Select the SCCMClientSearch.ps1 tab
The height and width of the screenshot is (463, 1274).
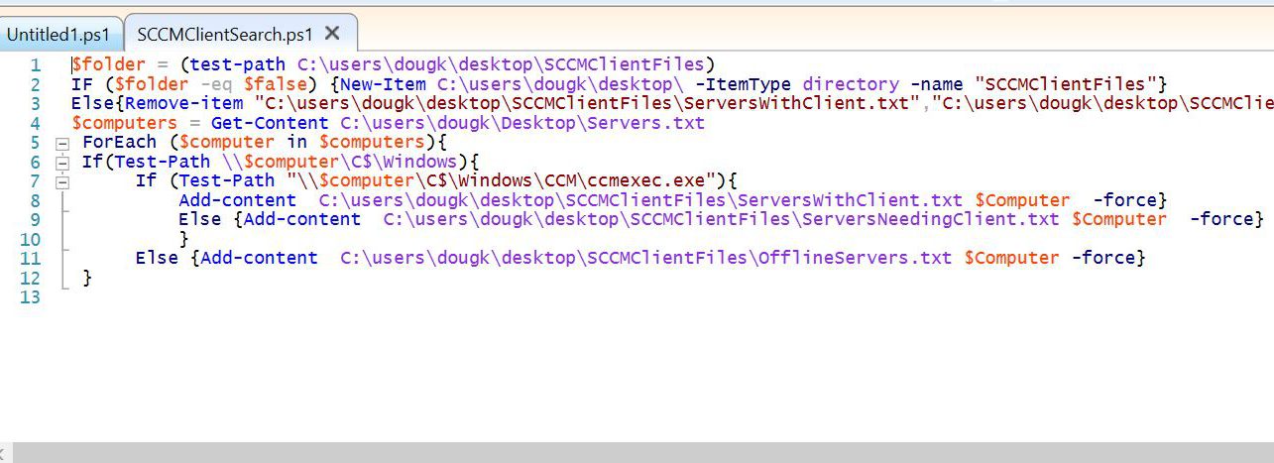(x=224, y=34)
